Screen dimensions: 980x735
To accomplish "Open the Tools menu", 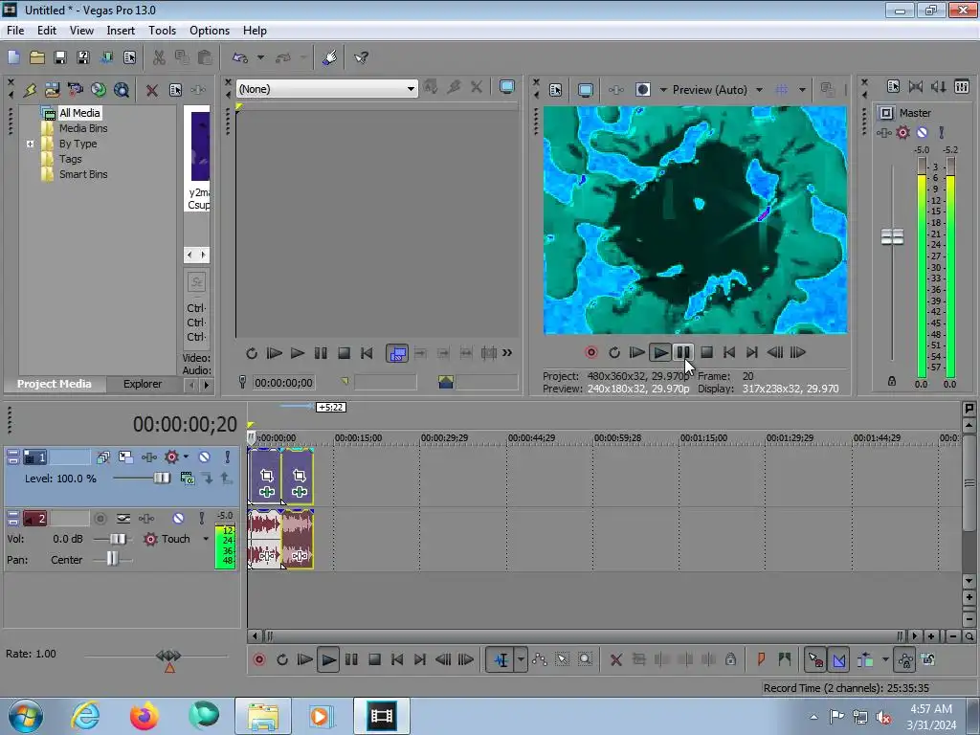I will click(162, 31).
